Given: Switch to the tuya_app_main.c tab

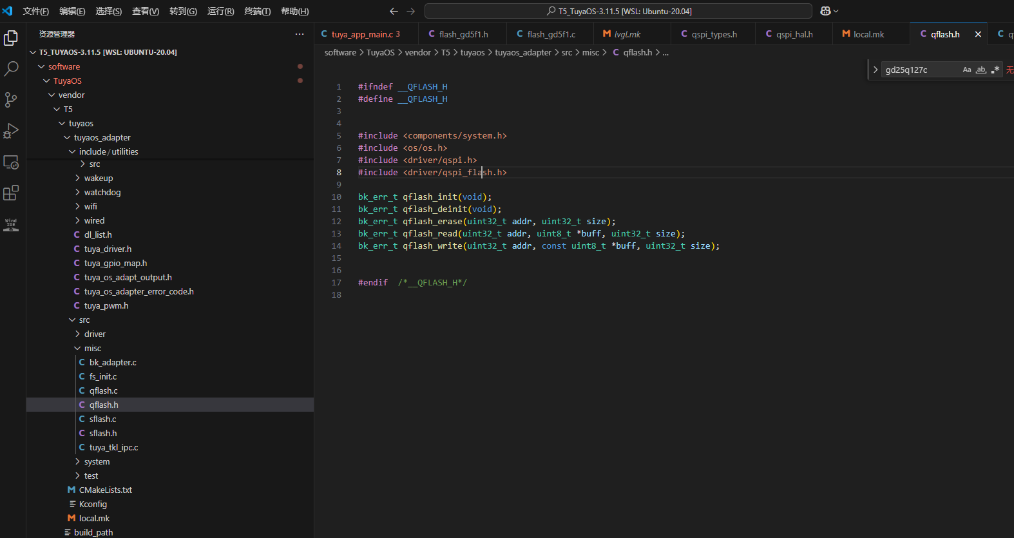Looking at the screenshot, I should 366,34.
